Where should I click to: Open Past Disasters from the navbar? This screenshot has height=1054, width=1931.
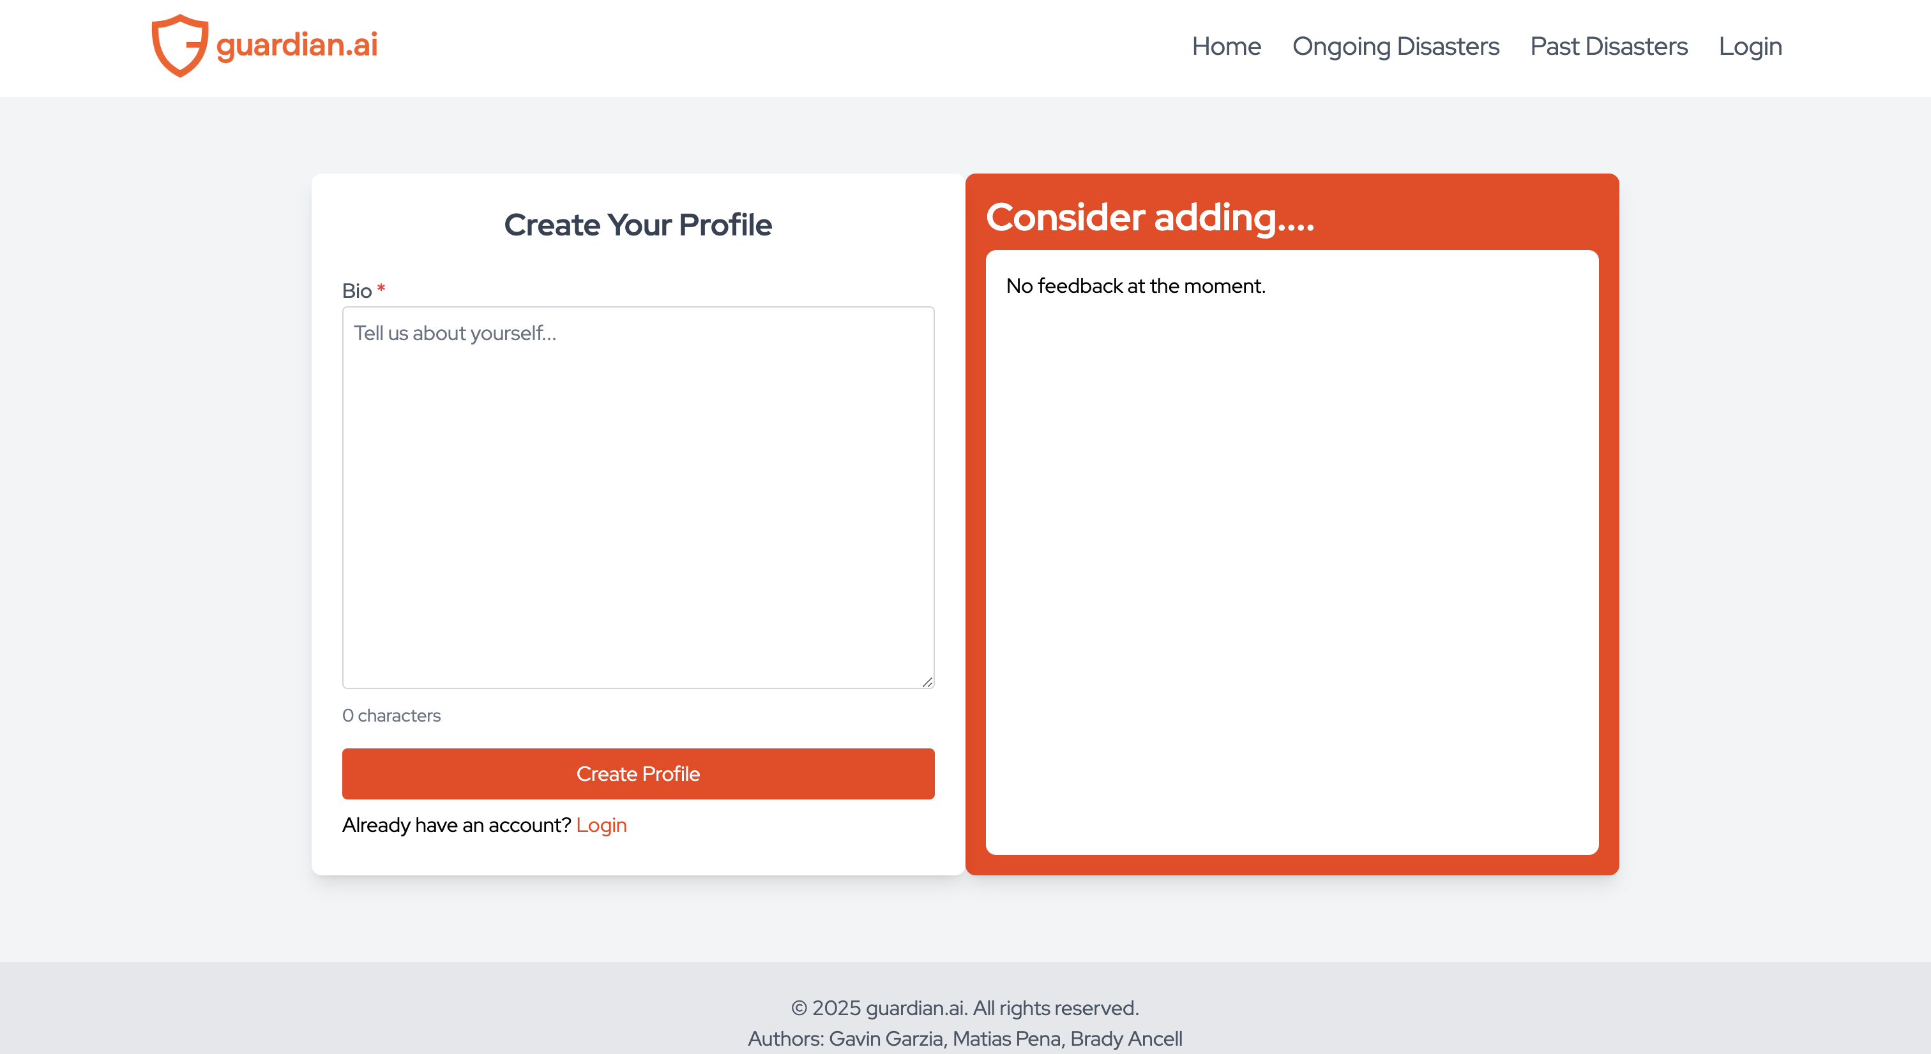click(1608, 47)
